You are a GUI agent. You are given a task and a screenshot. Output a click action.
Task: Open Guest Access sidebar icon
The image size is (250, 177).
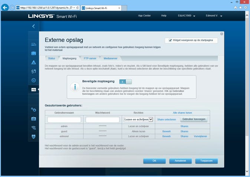click(34, 53)
